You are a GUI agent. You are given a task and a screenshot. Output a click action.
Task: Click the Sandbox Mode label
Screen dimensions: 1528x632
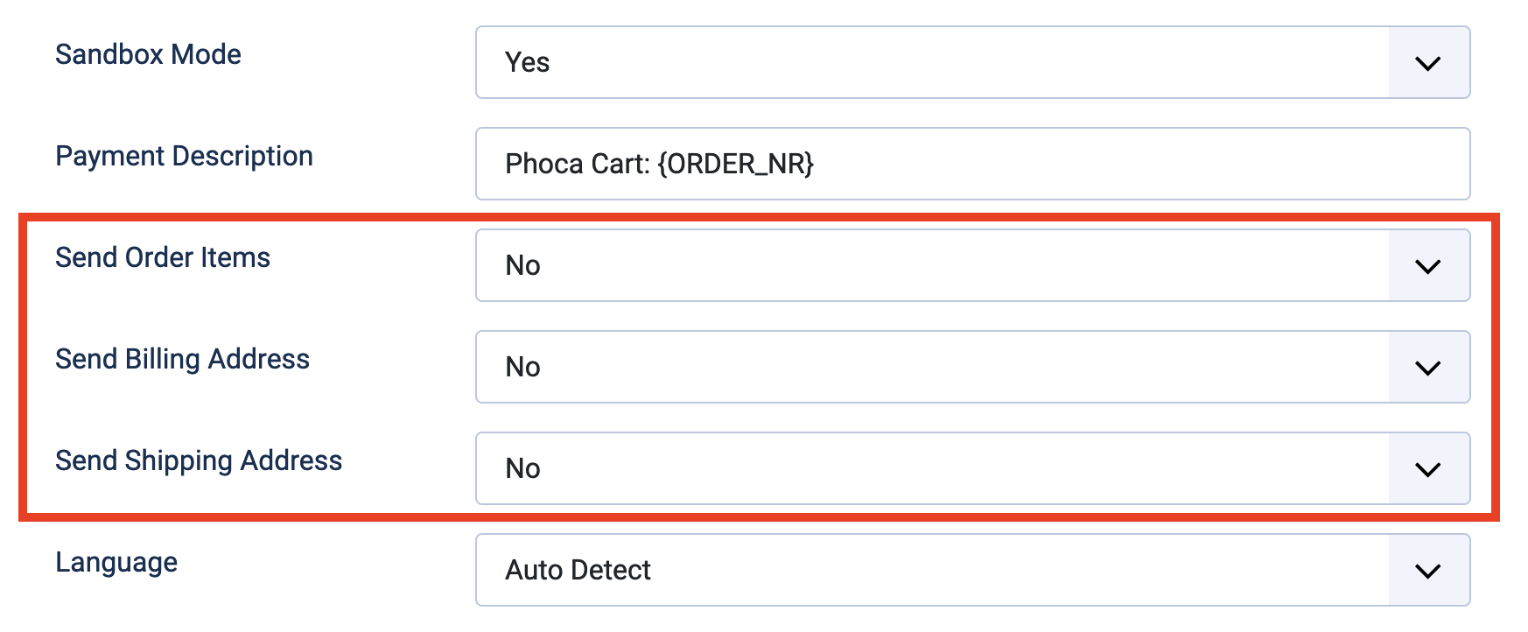coord(148,54)
